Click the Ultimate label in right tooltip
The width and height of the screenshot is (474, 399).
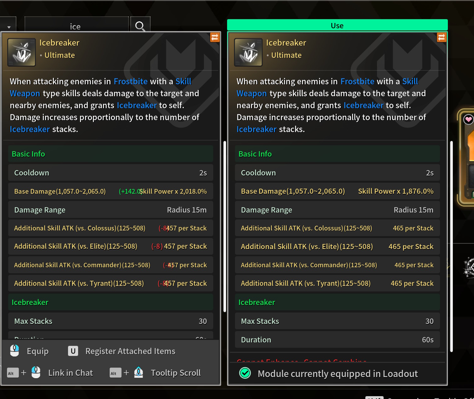click(286, 55)
